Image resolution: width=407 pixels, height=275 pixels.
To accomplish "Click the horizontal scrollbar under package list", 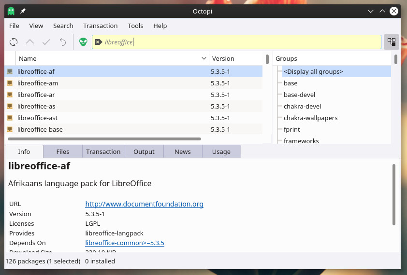I will tap(104, 139).
